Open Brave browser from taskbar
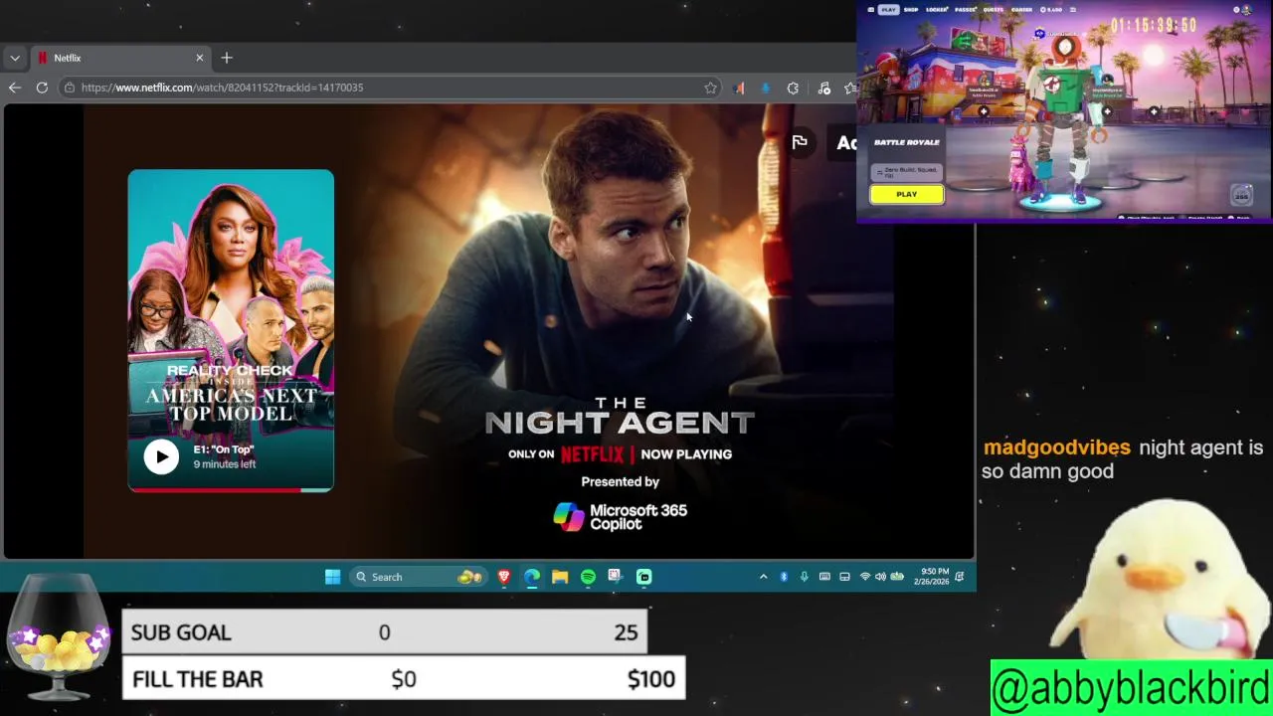Screen dimensions: 1273x716 (504, 577)
